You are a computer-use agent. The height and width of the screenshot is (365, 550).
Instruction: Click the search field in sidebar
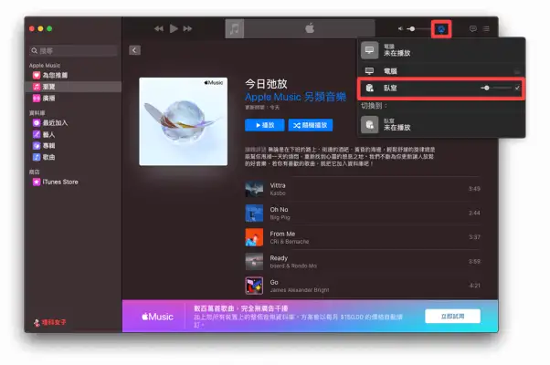tap(73, 51)
